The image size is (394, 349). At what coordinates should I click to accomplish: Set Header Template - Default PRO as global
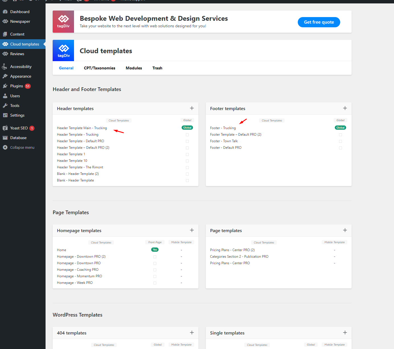tap(187, 141)
